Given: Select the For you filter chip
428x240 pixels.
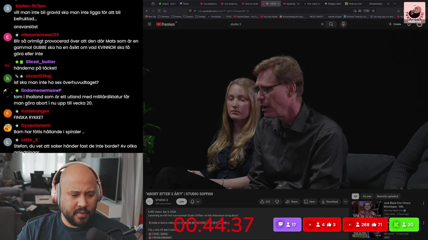Looking at the screenshot, I should 367,196.
